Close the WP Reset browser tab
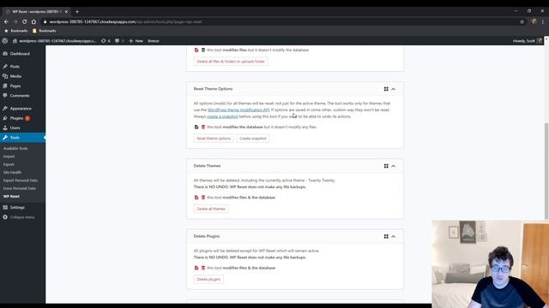 point(66,11)
